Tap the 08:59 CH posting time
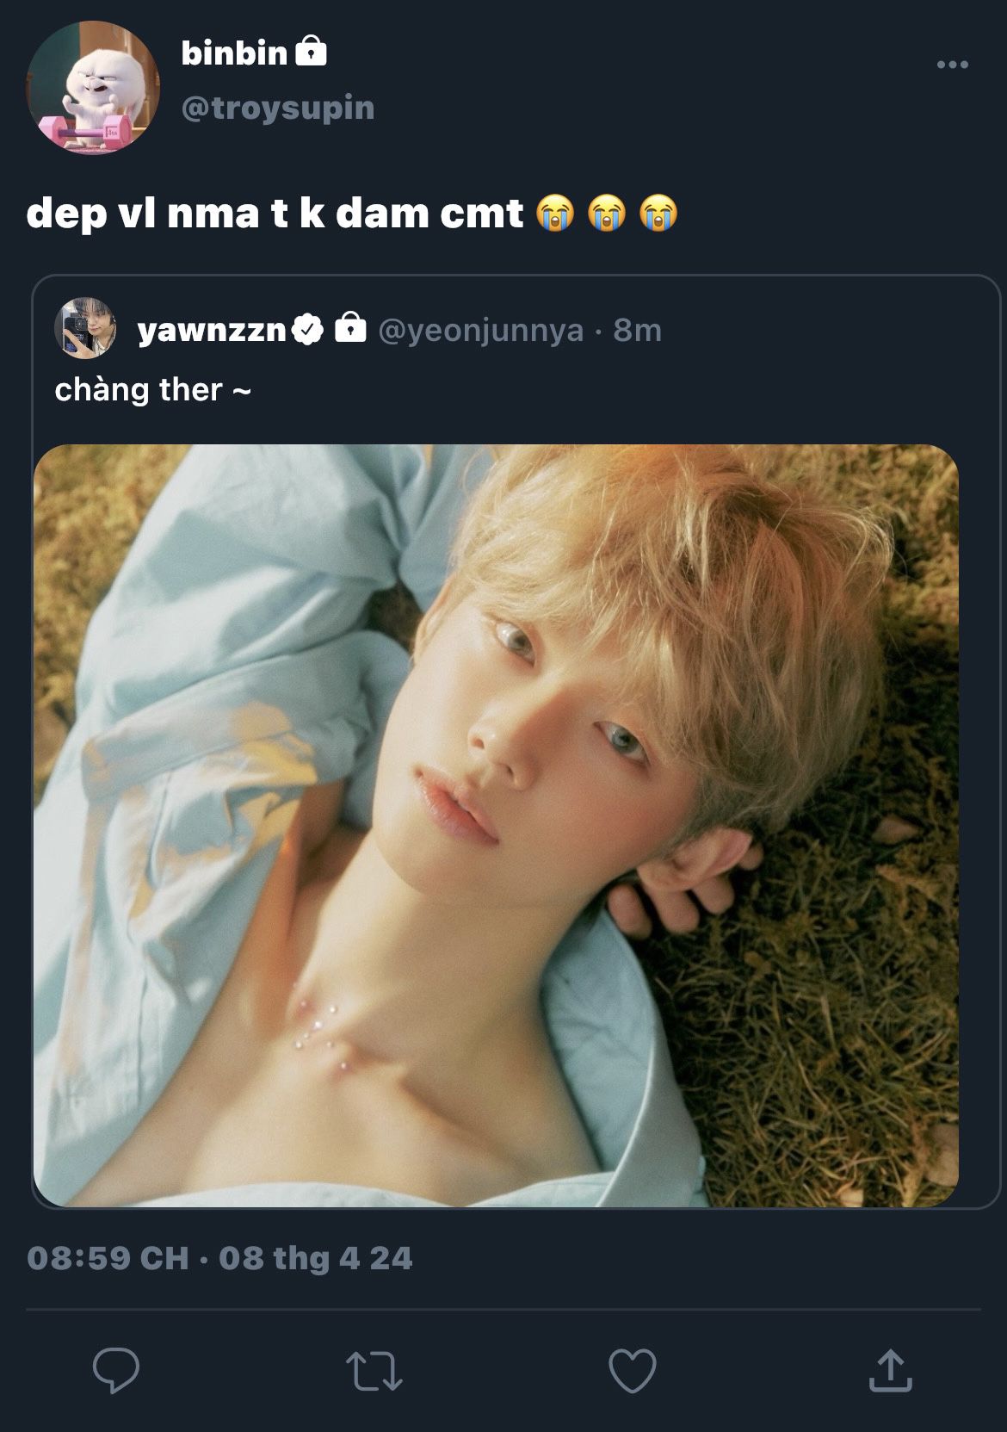Screen dimensions: 1007x1432 tap(108, 1258)
